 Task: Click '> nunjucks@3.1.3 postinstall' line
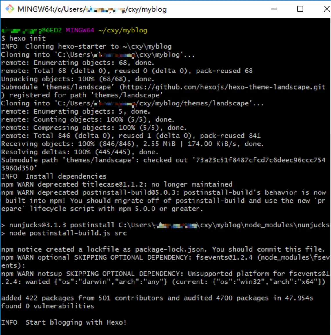[165, 225]
